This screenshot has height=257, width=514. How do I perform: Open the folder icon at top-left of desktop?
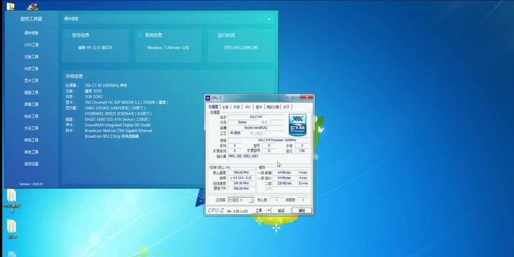point(10,6)
